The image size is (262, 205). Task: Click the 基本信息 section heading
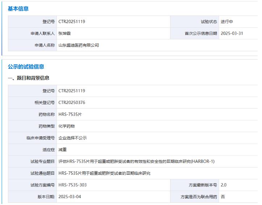(x=18, y=9)
